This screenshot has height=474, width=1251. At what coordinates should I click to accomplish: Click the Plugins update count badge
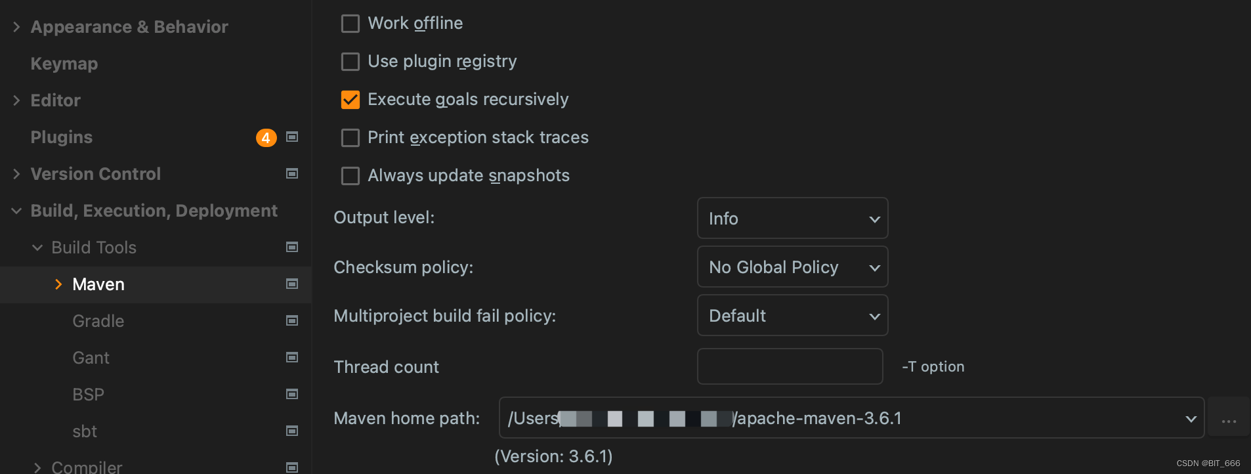tap(266, 138)
